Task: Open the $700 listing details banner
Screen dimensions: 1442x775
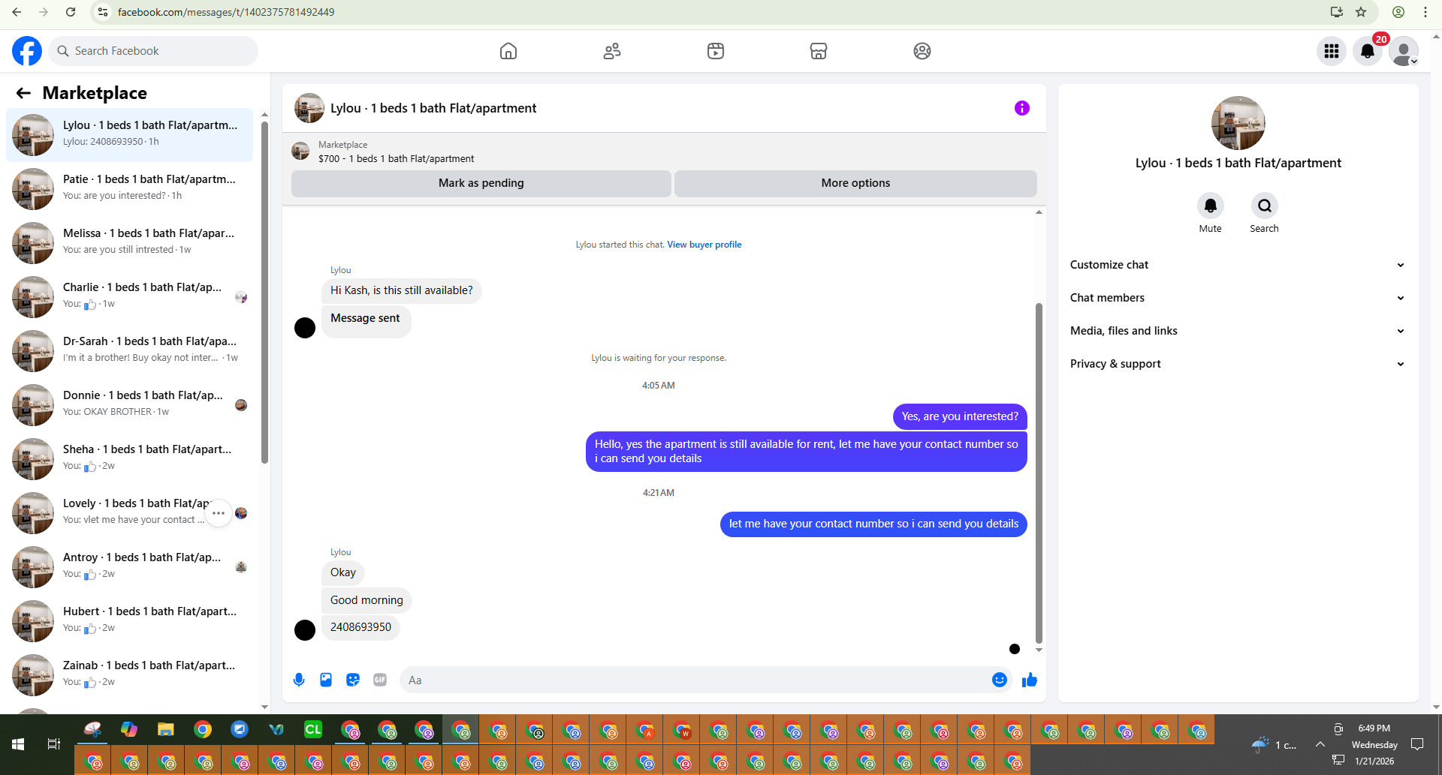Action: (664, 152)
